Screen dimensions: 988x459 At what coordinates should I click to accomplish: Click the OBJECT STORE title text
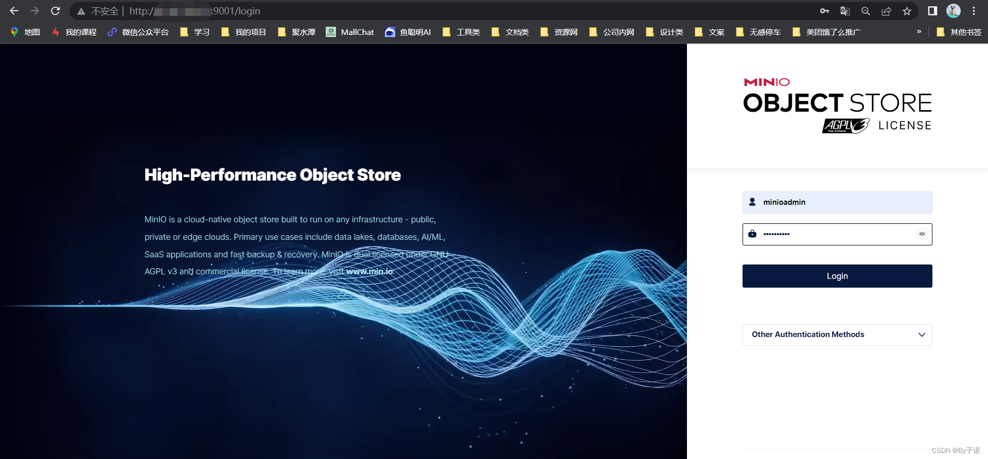coord(837,103)
